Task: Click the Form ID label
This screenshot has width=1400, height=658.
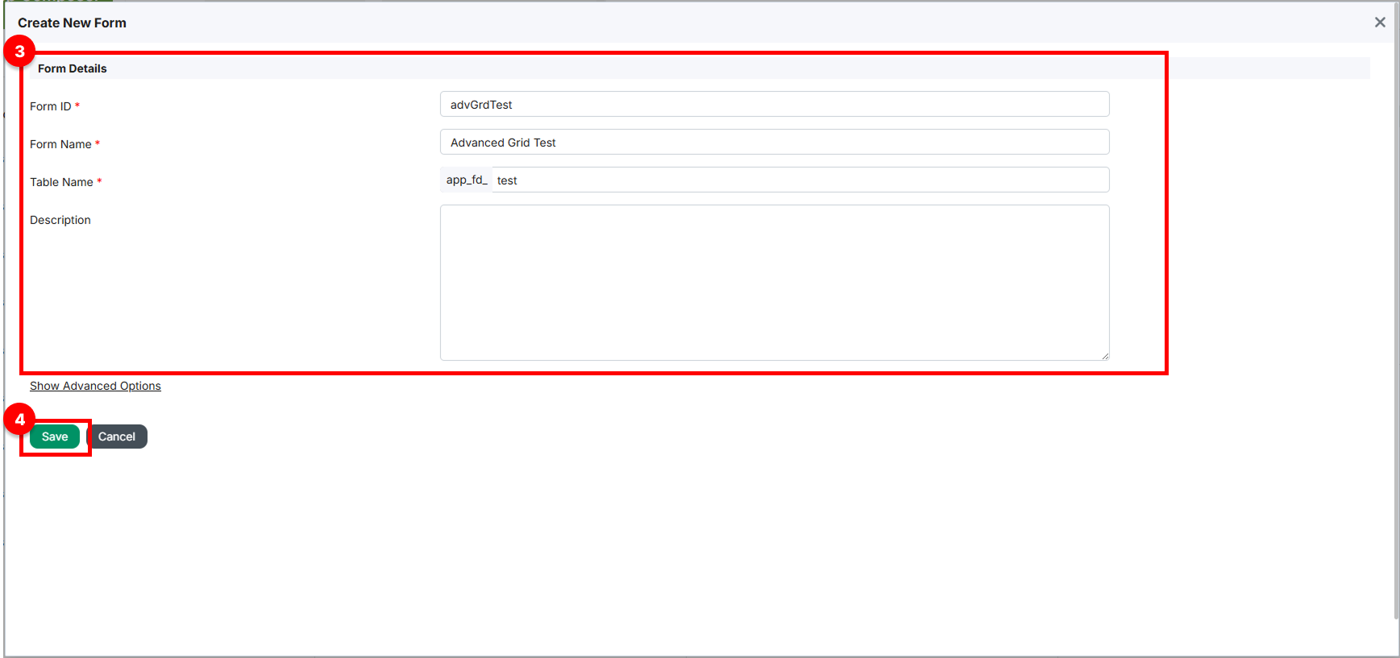Action: pyautogui.click(x=51, y=106)
